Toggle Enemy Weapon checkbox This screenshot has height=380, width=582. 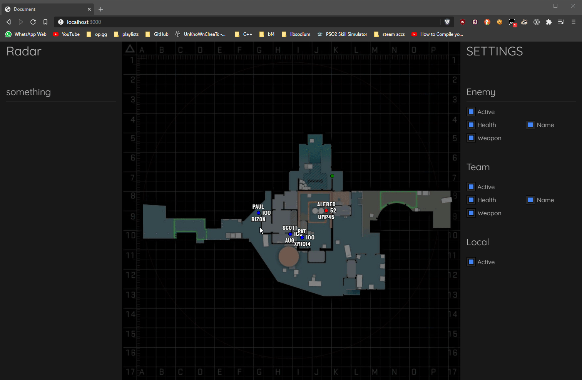[x=471, y=138]
